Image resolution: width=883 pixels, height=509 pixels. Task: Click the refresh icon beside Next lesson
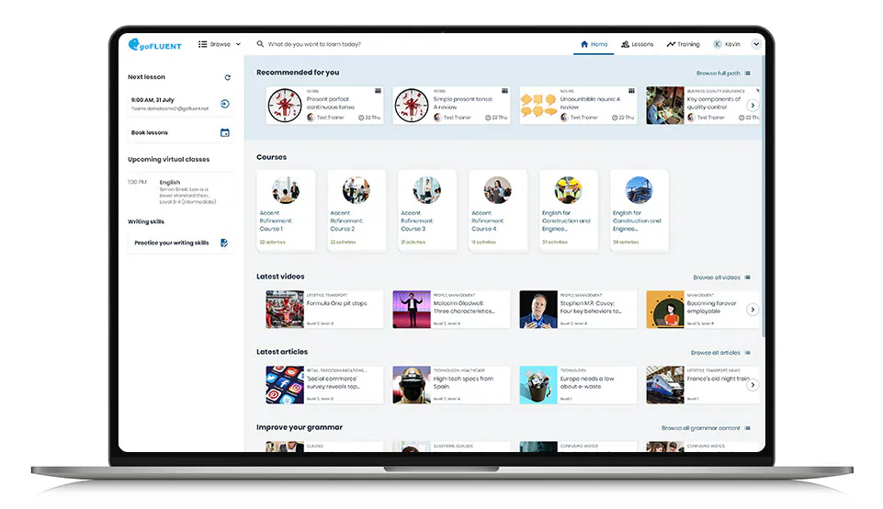228,78
